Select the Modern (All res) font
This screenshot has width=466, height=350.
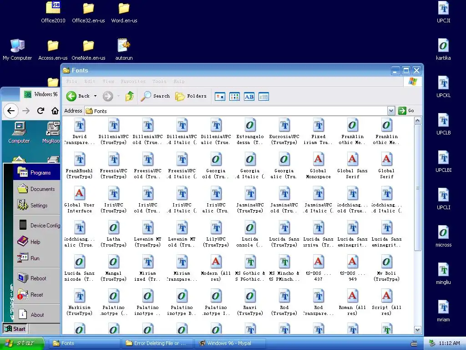216,268
